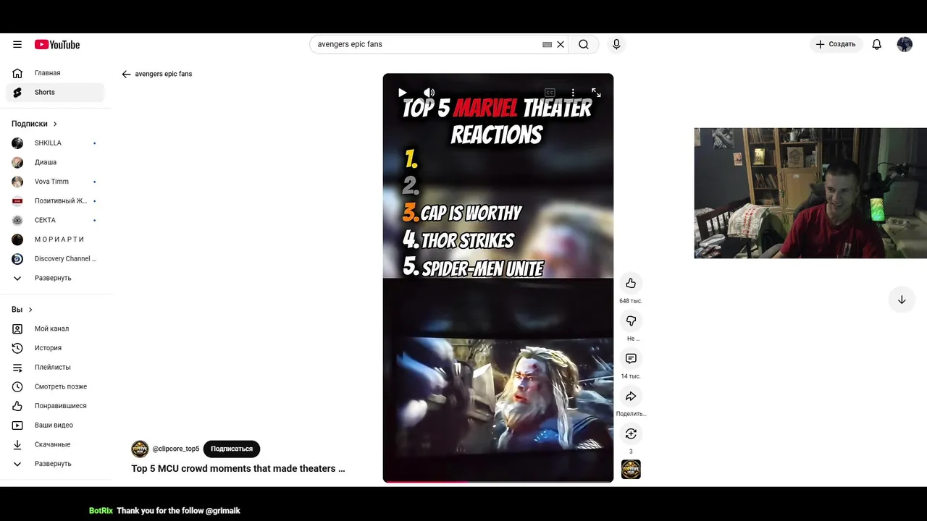Viewport: 927px width, 521px height.
Task: Open the @clipcore_top5 channel avatar
Action: pyautogui.click(x=140, y=449)
